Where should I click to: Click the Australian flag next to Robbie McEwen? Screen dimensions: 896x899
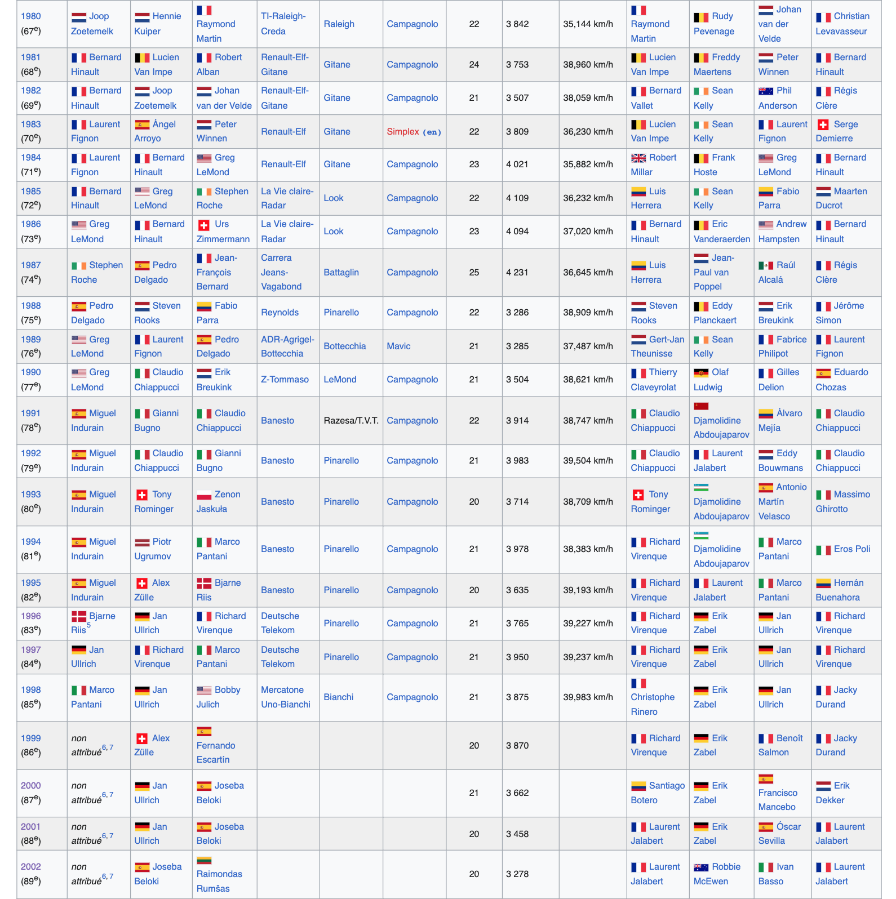coord(700,867)
